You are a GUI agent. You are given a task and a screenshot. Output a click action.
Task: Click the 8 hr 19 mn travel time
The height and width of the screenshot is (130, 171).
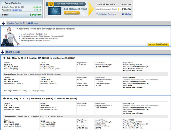coord(82,85)
